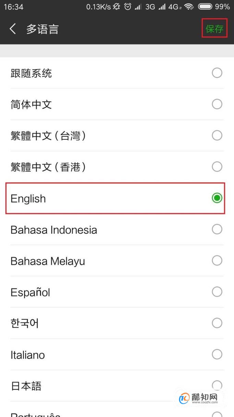The height and width of the screenshot is (417, 234).
Task: Choose 繁體中文 (台灣) radio option
Action: pyautogui.click(x=217, y=135)
